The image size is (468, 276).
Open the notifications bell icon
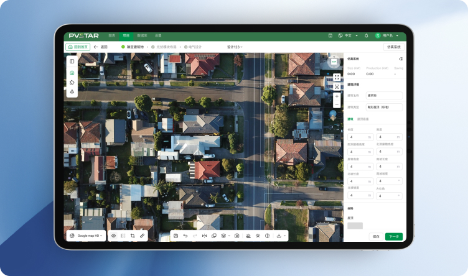pos(366,36)
